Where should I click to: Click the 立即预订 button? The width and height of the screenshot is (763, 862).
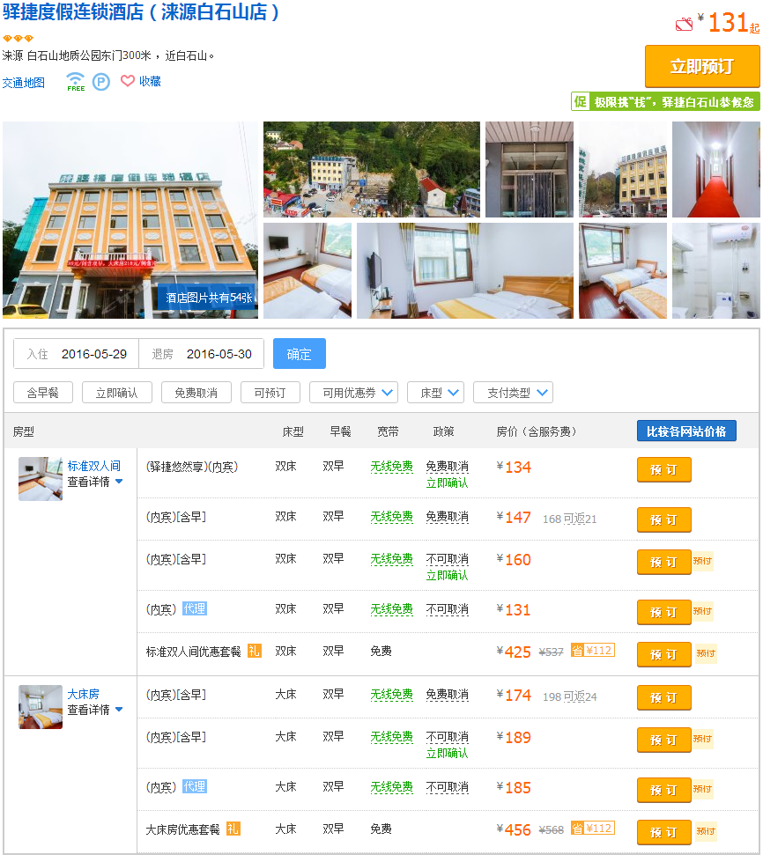click(x=702, y=67)
